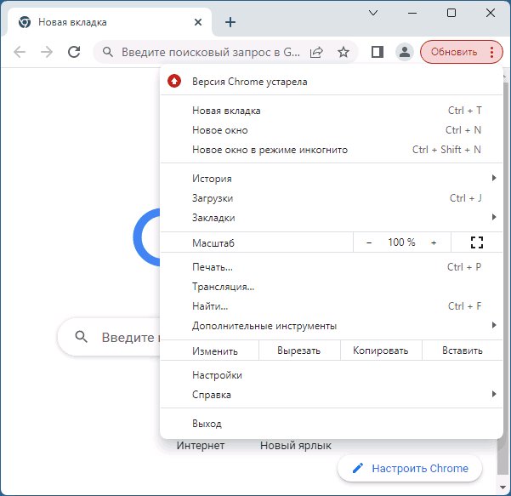Click the Google search box magnifier icon
Screen dimensions: 511x496
81,337
